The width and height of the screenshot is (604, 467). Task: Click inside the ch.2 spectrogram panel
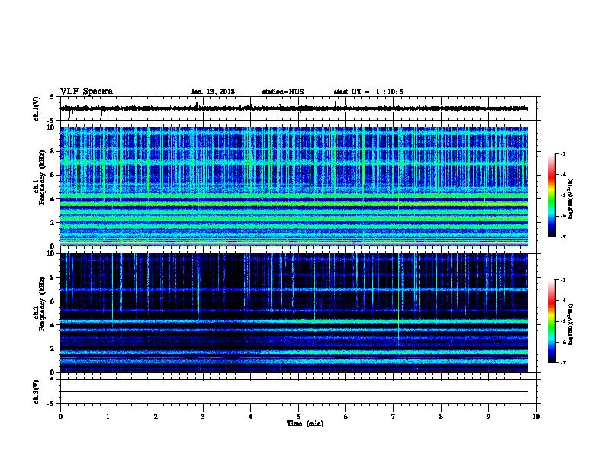point(294,313)
